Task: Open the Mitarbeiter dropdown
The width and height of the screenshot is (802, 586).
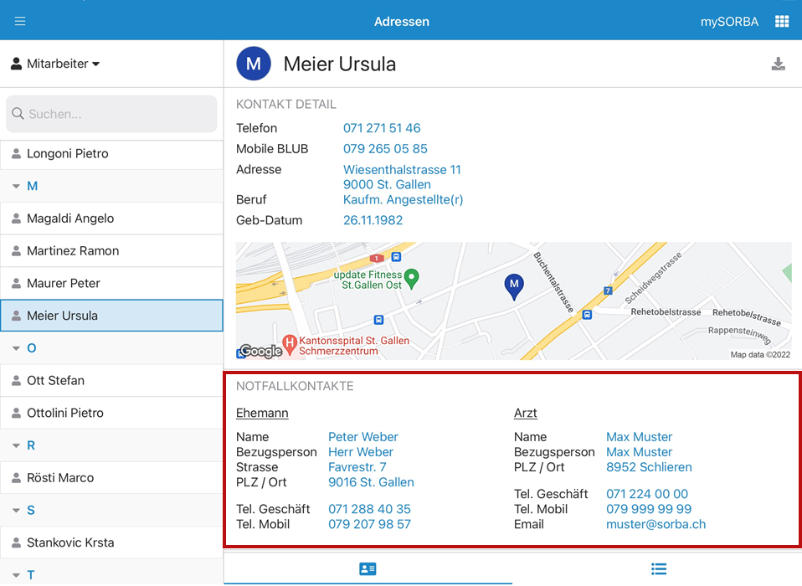Action: pos(55,64)
